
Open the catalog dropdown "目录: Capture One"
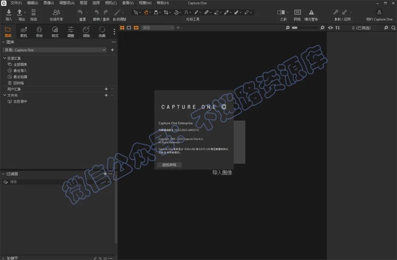54,50
